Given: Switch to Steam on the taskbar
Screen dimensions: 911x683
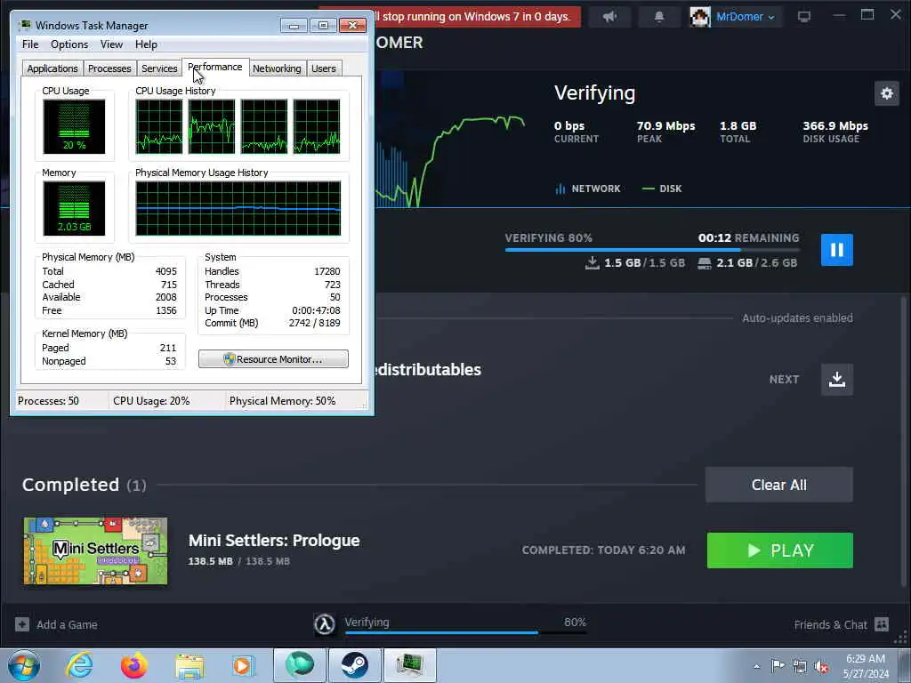Looking at the screenshot, I should (x=354, y=665).
